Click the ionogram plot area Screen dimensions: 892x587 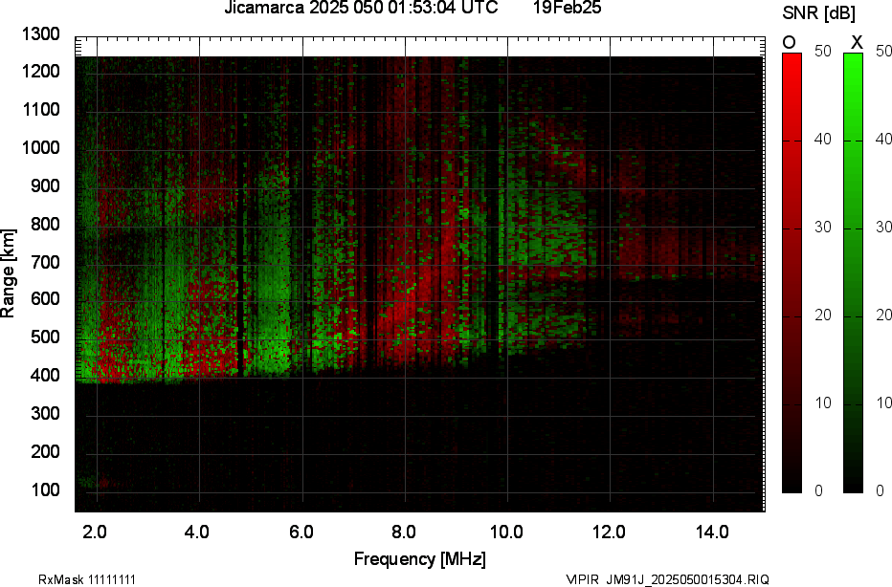tap(420, 274)
